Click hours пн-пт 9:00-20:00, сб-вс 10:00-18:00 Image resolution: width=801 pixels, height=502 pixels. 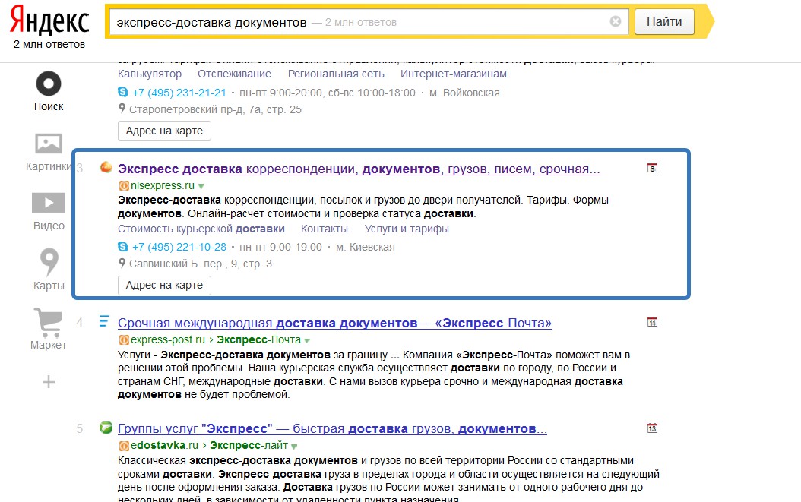tap(328, 93)
